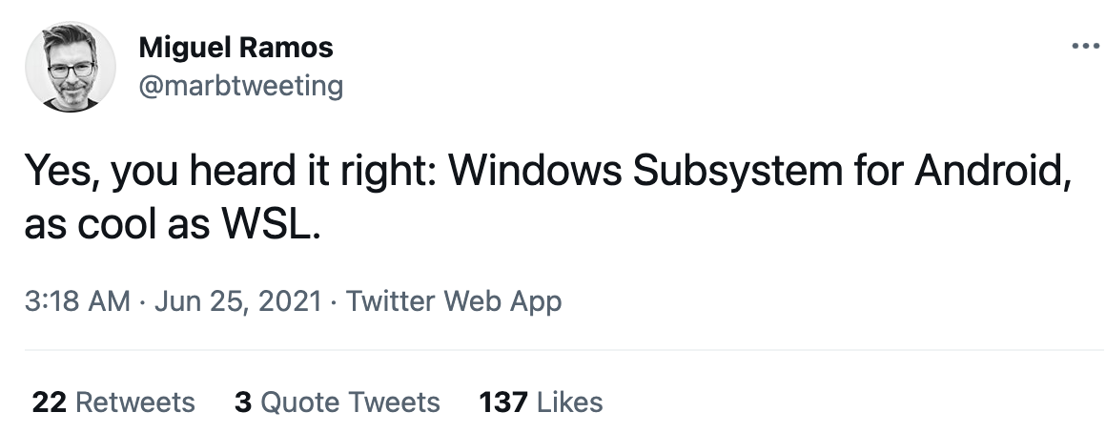This screenshot has height=433, width=1106.
Task: Open the Twitter Web App source link
Action: coord(453,301)
